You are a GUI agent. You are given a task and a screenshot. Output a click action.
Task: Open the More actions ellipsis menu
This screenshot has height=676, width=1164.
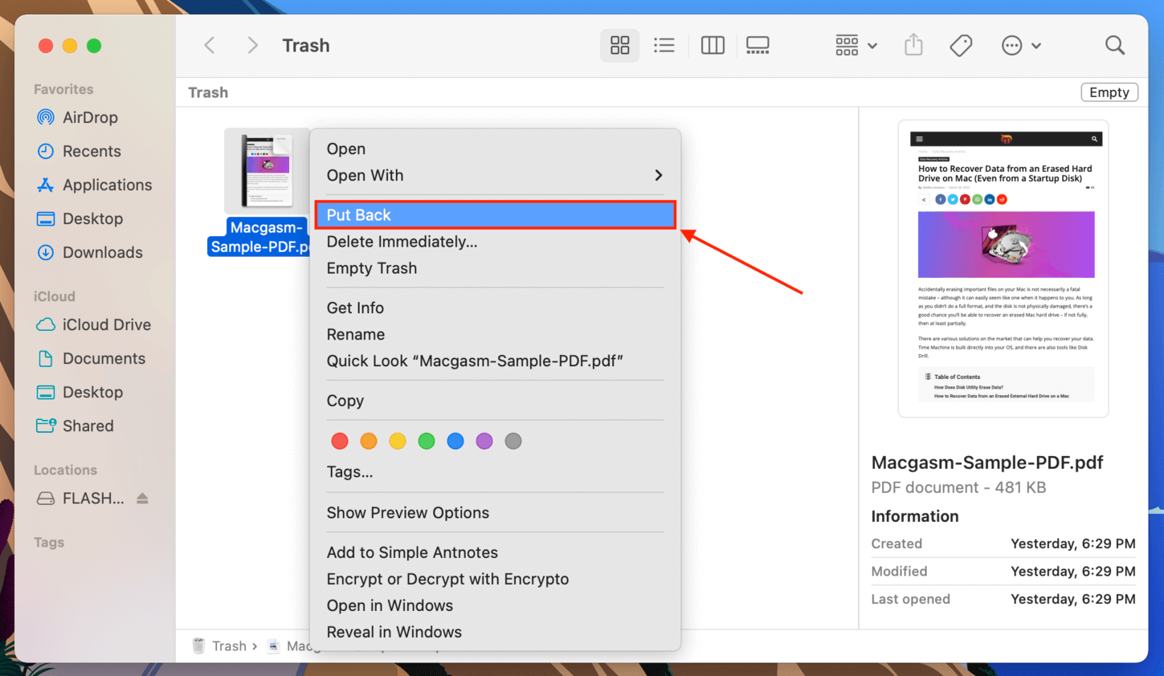1020,45
